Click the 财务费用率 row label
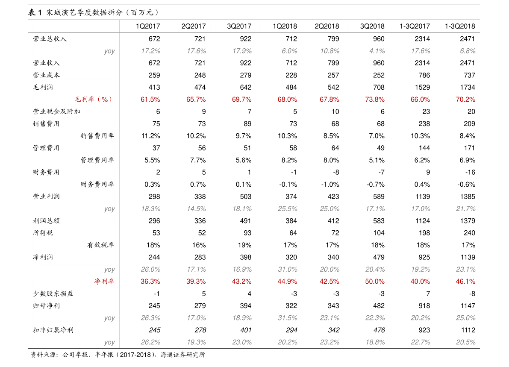The image size is (509, 367). coord(97,184)
